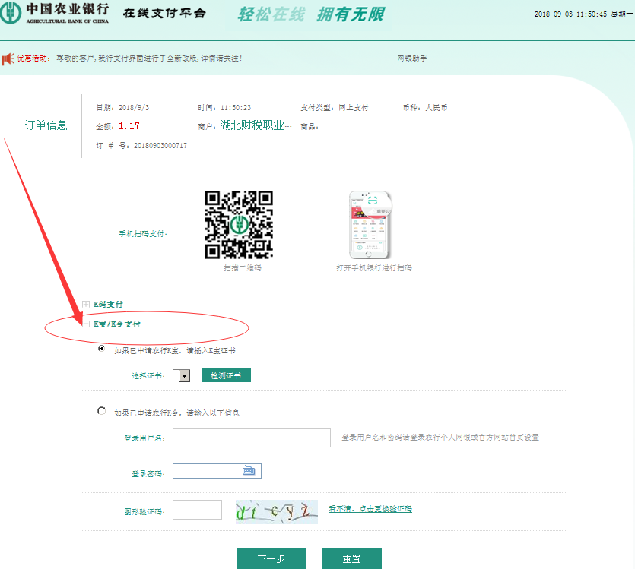Click the 在线支付平台 title text

[164, 14]
